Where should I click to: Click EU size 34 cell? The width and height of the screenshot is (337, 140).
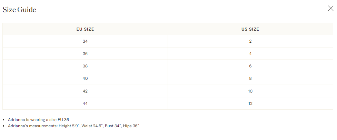pyautogui.click(x=85, y=41)
